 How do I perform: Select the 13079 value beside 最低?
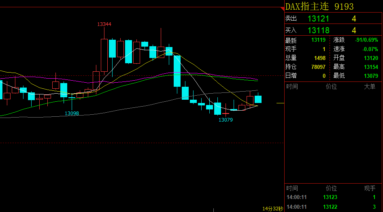tap(371, 76)
